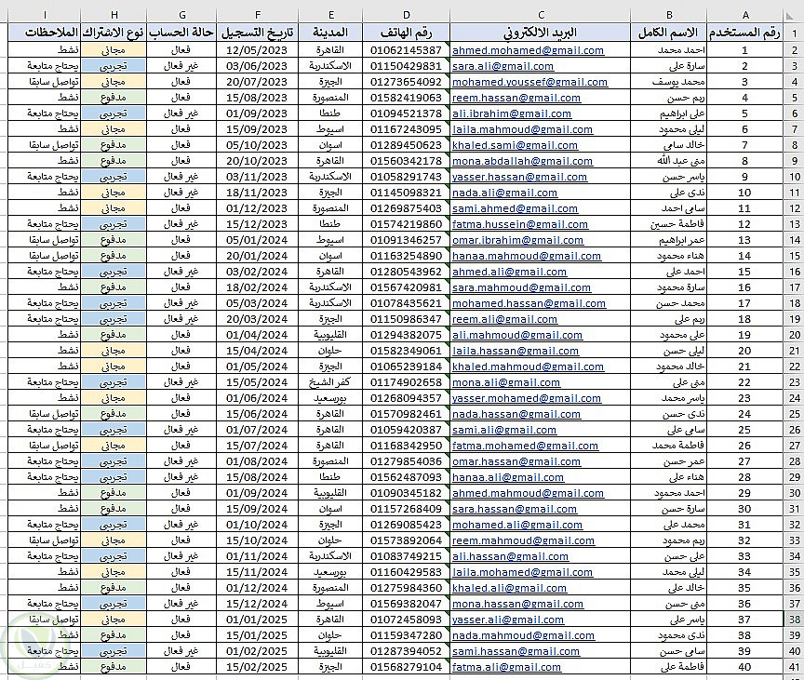Select user number cell 21
This screenshot has width=804, height=680.
(x=745, y=367)
